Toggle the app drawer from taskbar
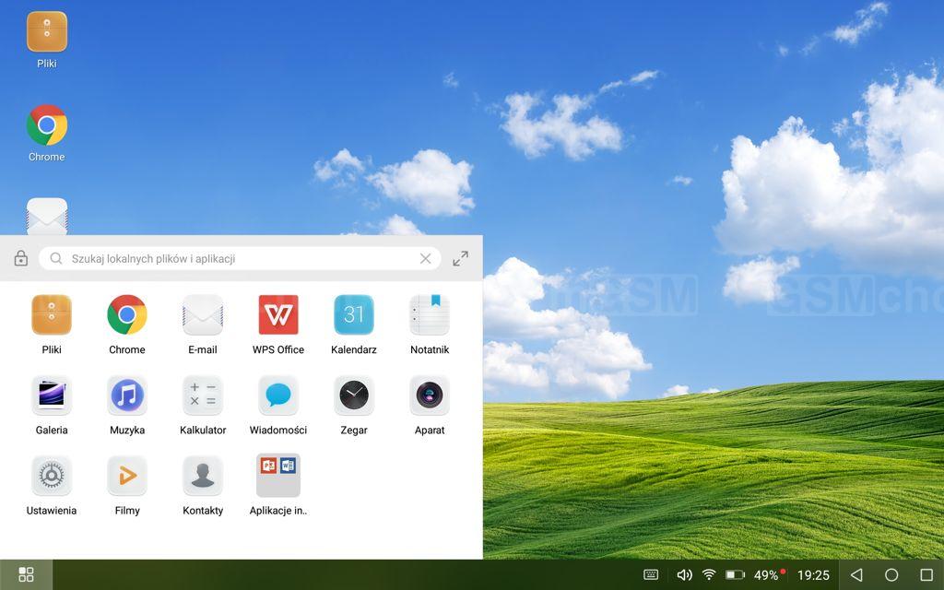Screen dimensions: 944x590 click(x=26, y=574)
